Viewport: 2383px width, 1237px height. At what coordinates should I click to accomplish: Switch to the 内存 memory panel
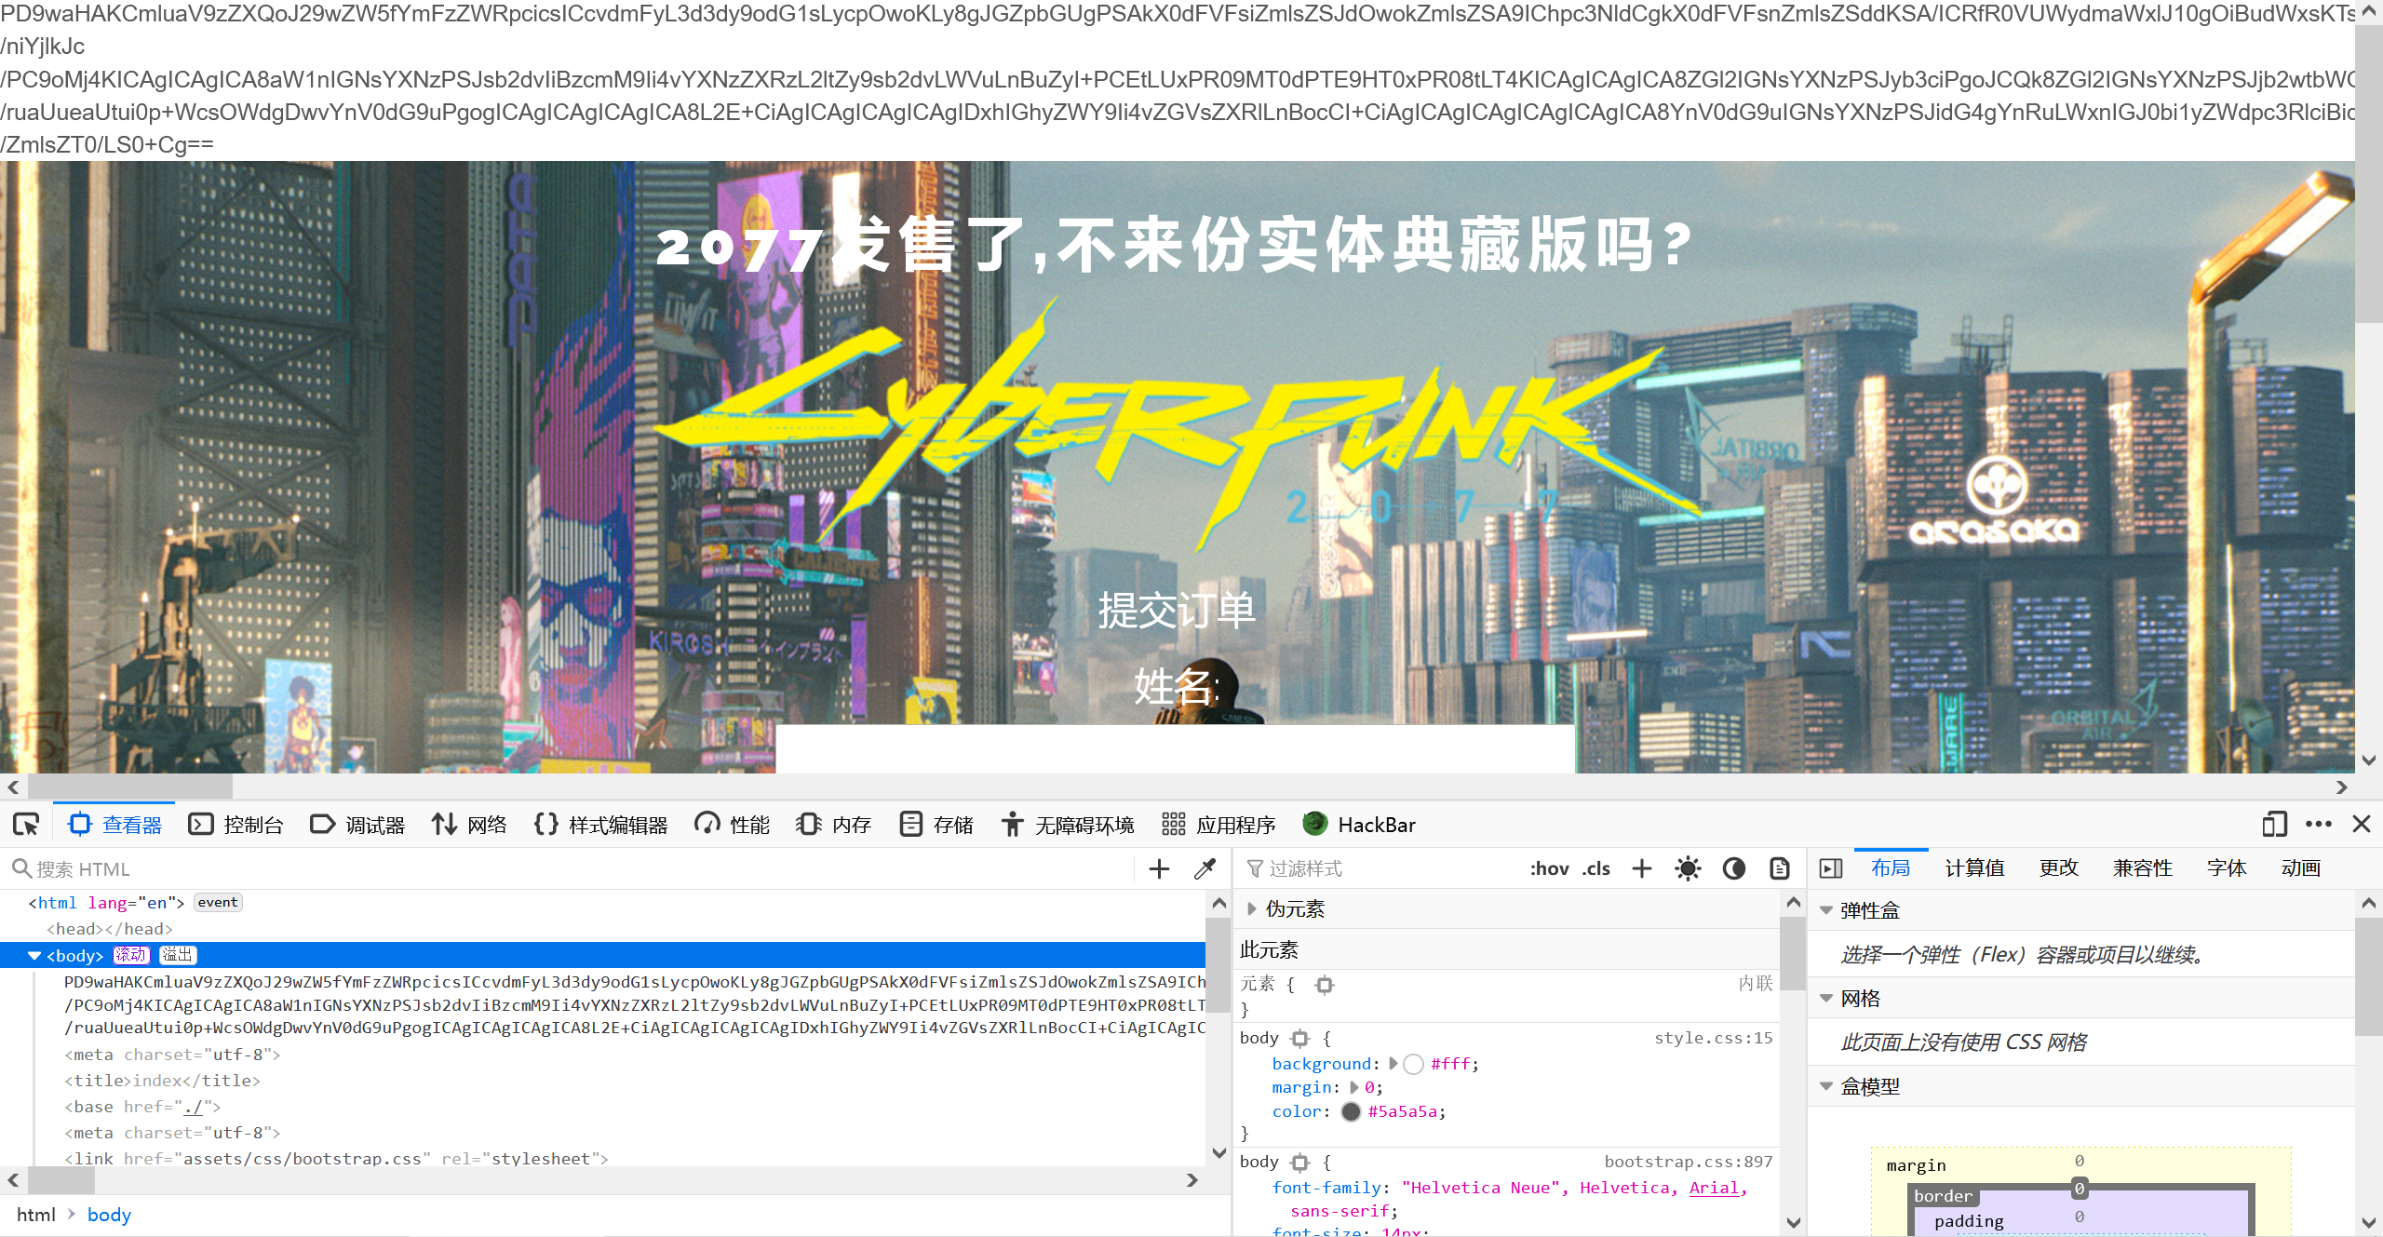click(x=834, y=825)
